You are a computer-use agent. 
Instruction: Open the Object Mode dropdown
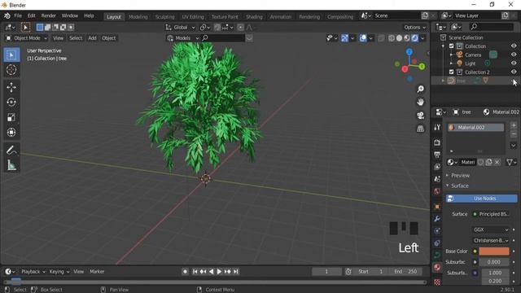coord(26,38)
